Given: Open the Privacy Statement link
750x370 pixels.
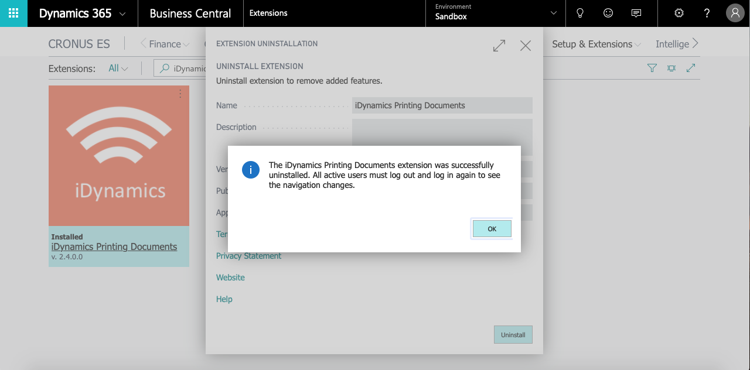Looking at the screenshot, I should [248, 256].
